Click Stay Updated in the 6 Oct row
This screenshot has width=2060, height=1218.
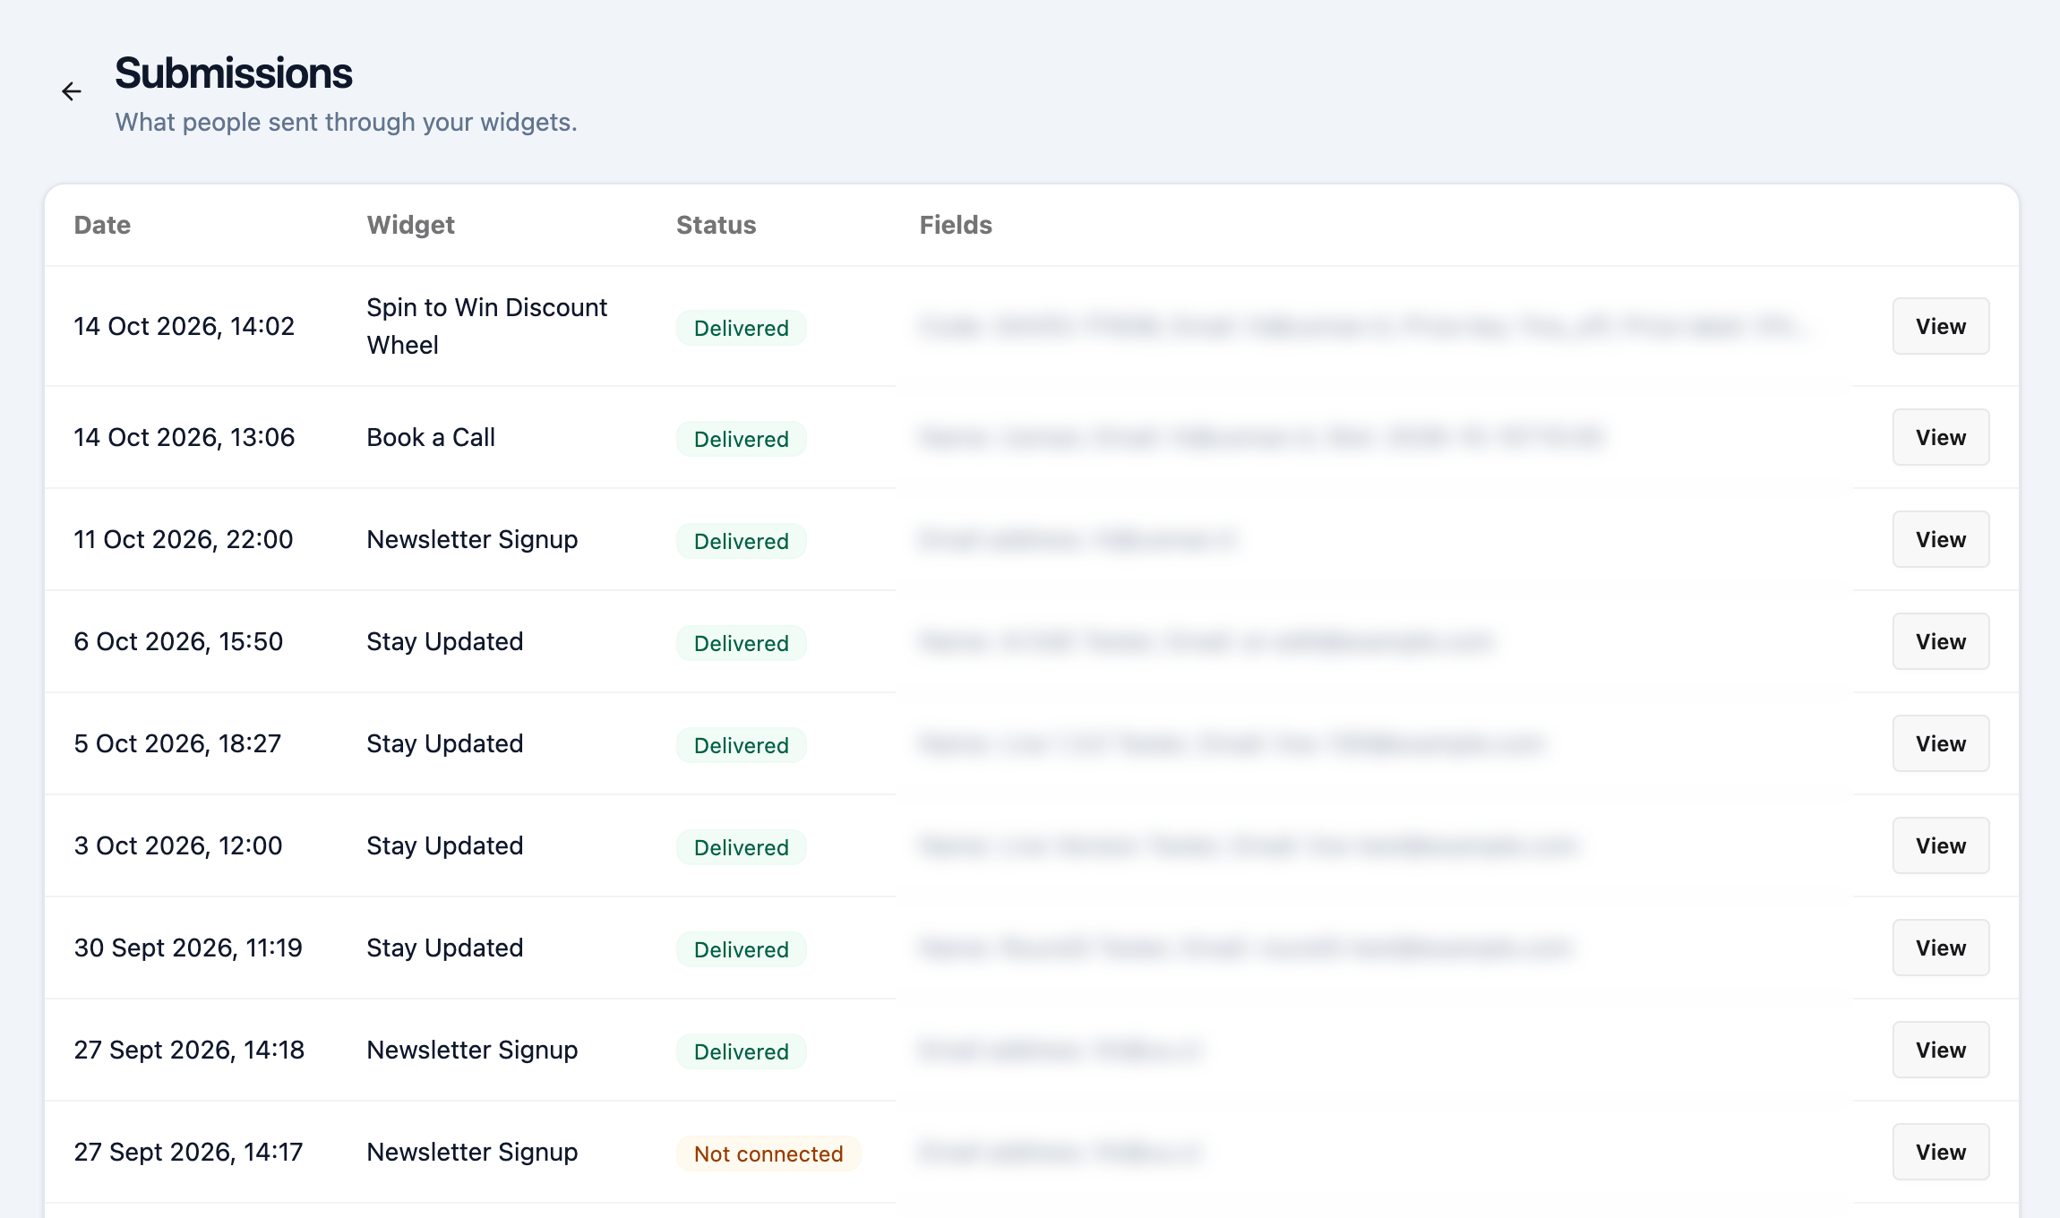444,641
